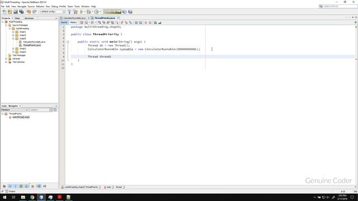Click the second profiler cube icon

point(130,12)
